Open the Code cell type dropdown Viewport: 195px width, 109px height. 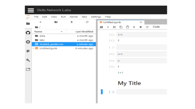point(156,27)
